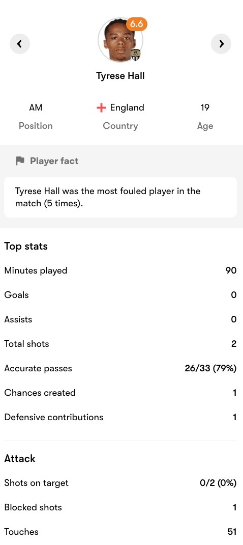The height and width of the screenshot is (545, 243).
Task: Select the most fouled player fact card
Action: [120, 197]
